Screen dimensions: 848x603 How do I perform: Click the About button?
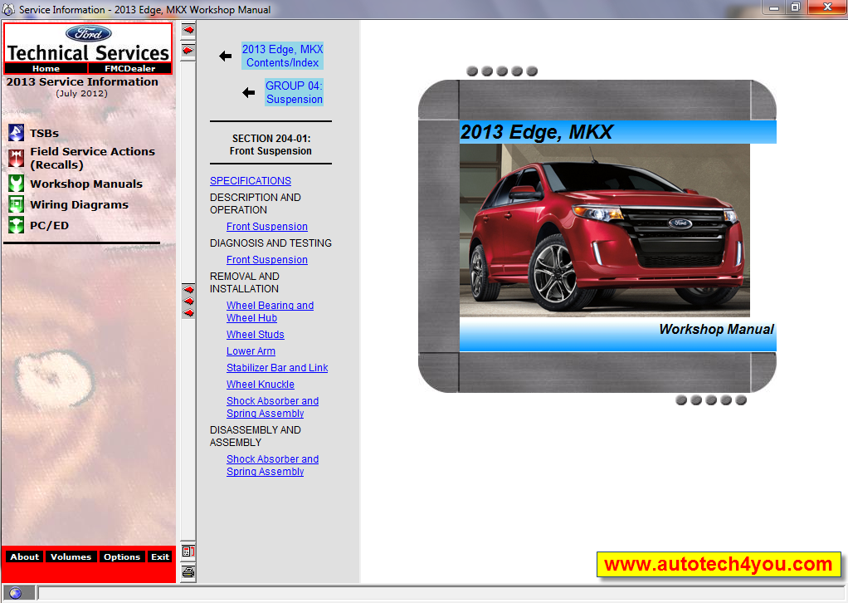coord(24,556)
